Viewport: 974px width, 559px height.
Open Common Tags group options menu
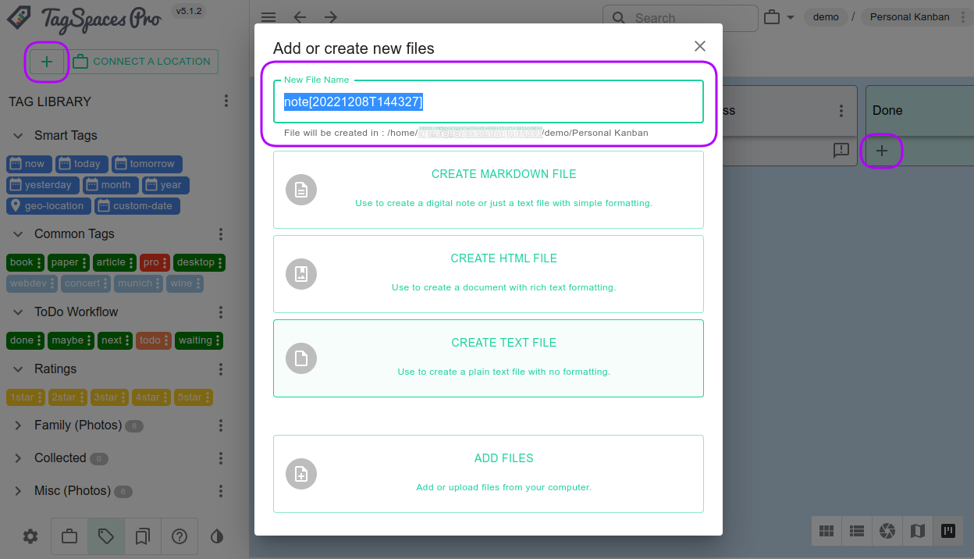point(221,233)
